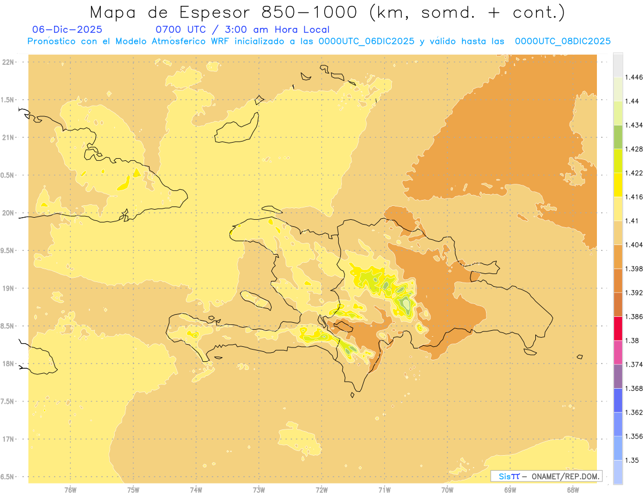Click the 1.428 legend value
Image resolution: width=643 pixels, height=497 pixels.
coord(634,149)
